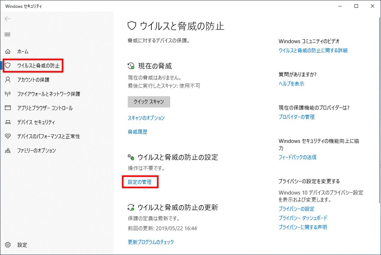The height and width of the screenshot is (255, 381).
Task: Start a クイック スキャン
Action: click(x=149, y=102)
